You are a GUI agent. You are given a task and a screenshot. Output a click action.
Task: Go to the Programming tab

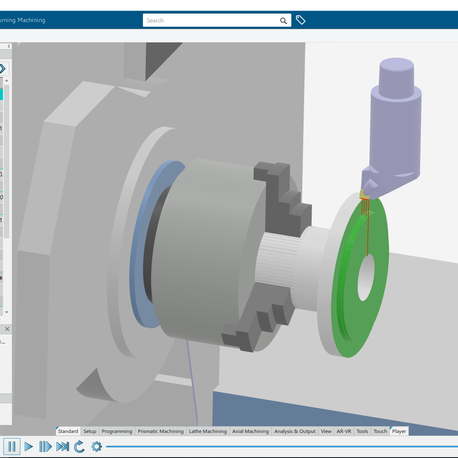click(x=117, y=431)
